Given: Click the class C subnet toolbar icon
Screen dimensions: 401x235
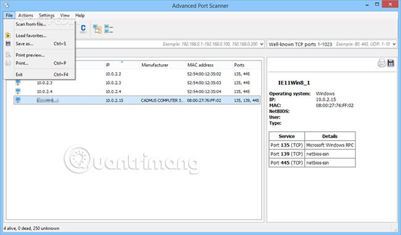Looking at the screenshot, I should point(83,28).
